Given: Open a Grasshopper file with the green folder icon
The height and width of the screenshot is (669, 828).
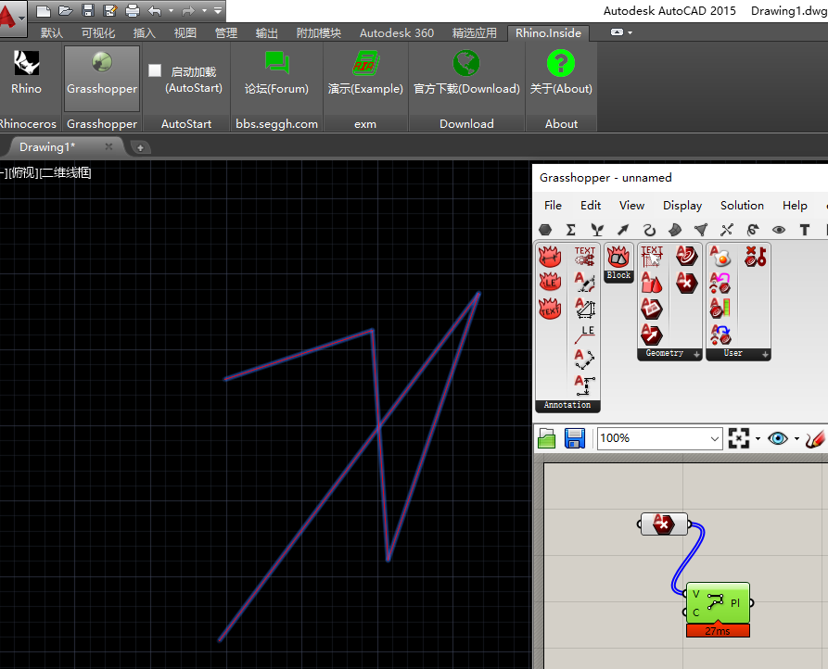Looking at the screenshot, I should (547, 438).
